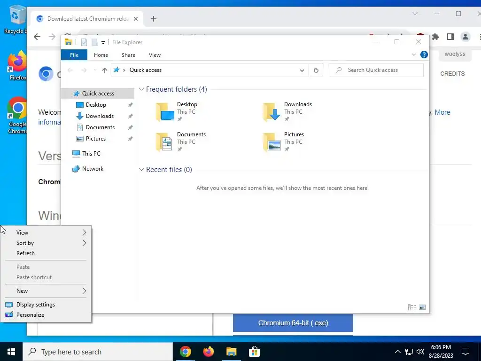Open Microsoft Store from the taskbar
The width and height of the screenshot is (481, 361).
coord(254,352)
